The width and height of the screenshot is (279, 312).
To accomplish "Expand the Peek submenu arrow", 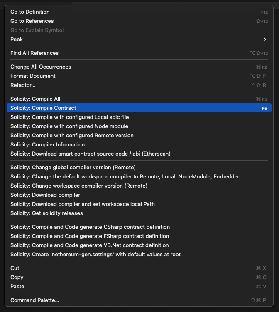I will point(264,39).
